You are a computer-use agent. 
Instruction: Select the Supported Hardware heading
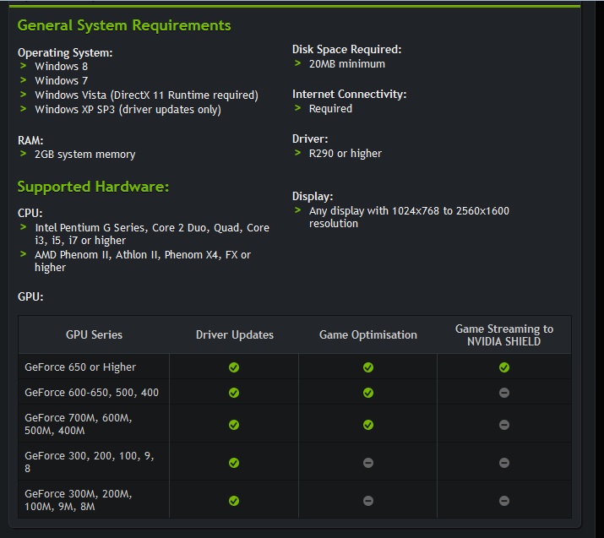93,187
